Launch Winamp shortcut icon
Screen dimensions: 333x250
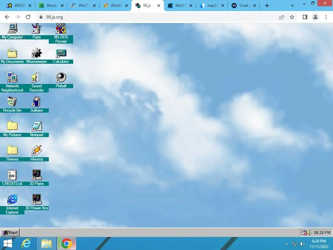(36, 153)
